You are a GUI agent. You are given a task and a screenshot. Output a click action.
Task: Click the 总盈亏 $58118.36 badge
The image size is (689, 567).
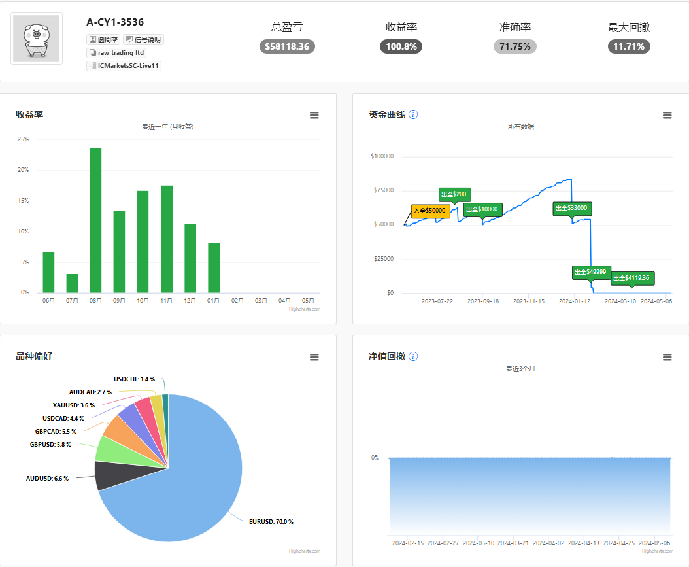(x=287, y=46)
